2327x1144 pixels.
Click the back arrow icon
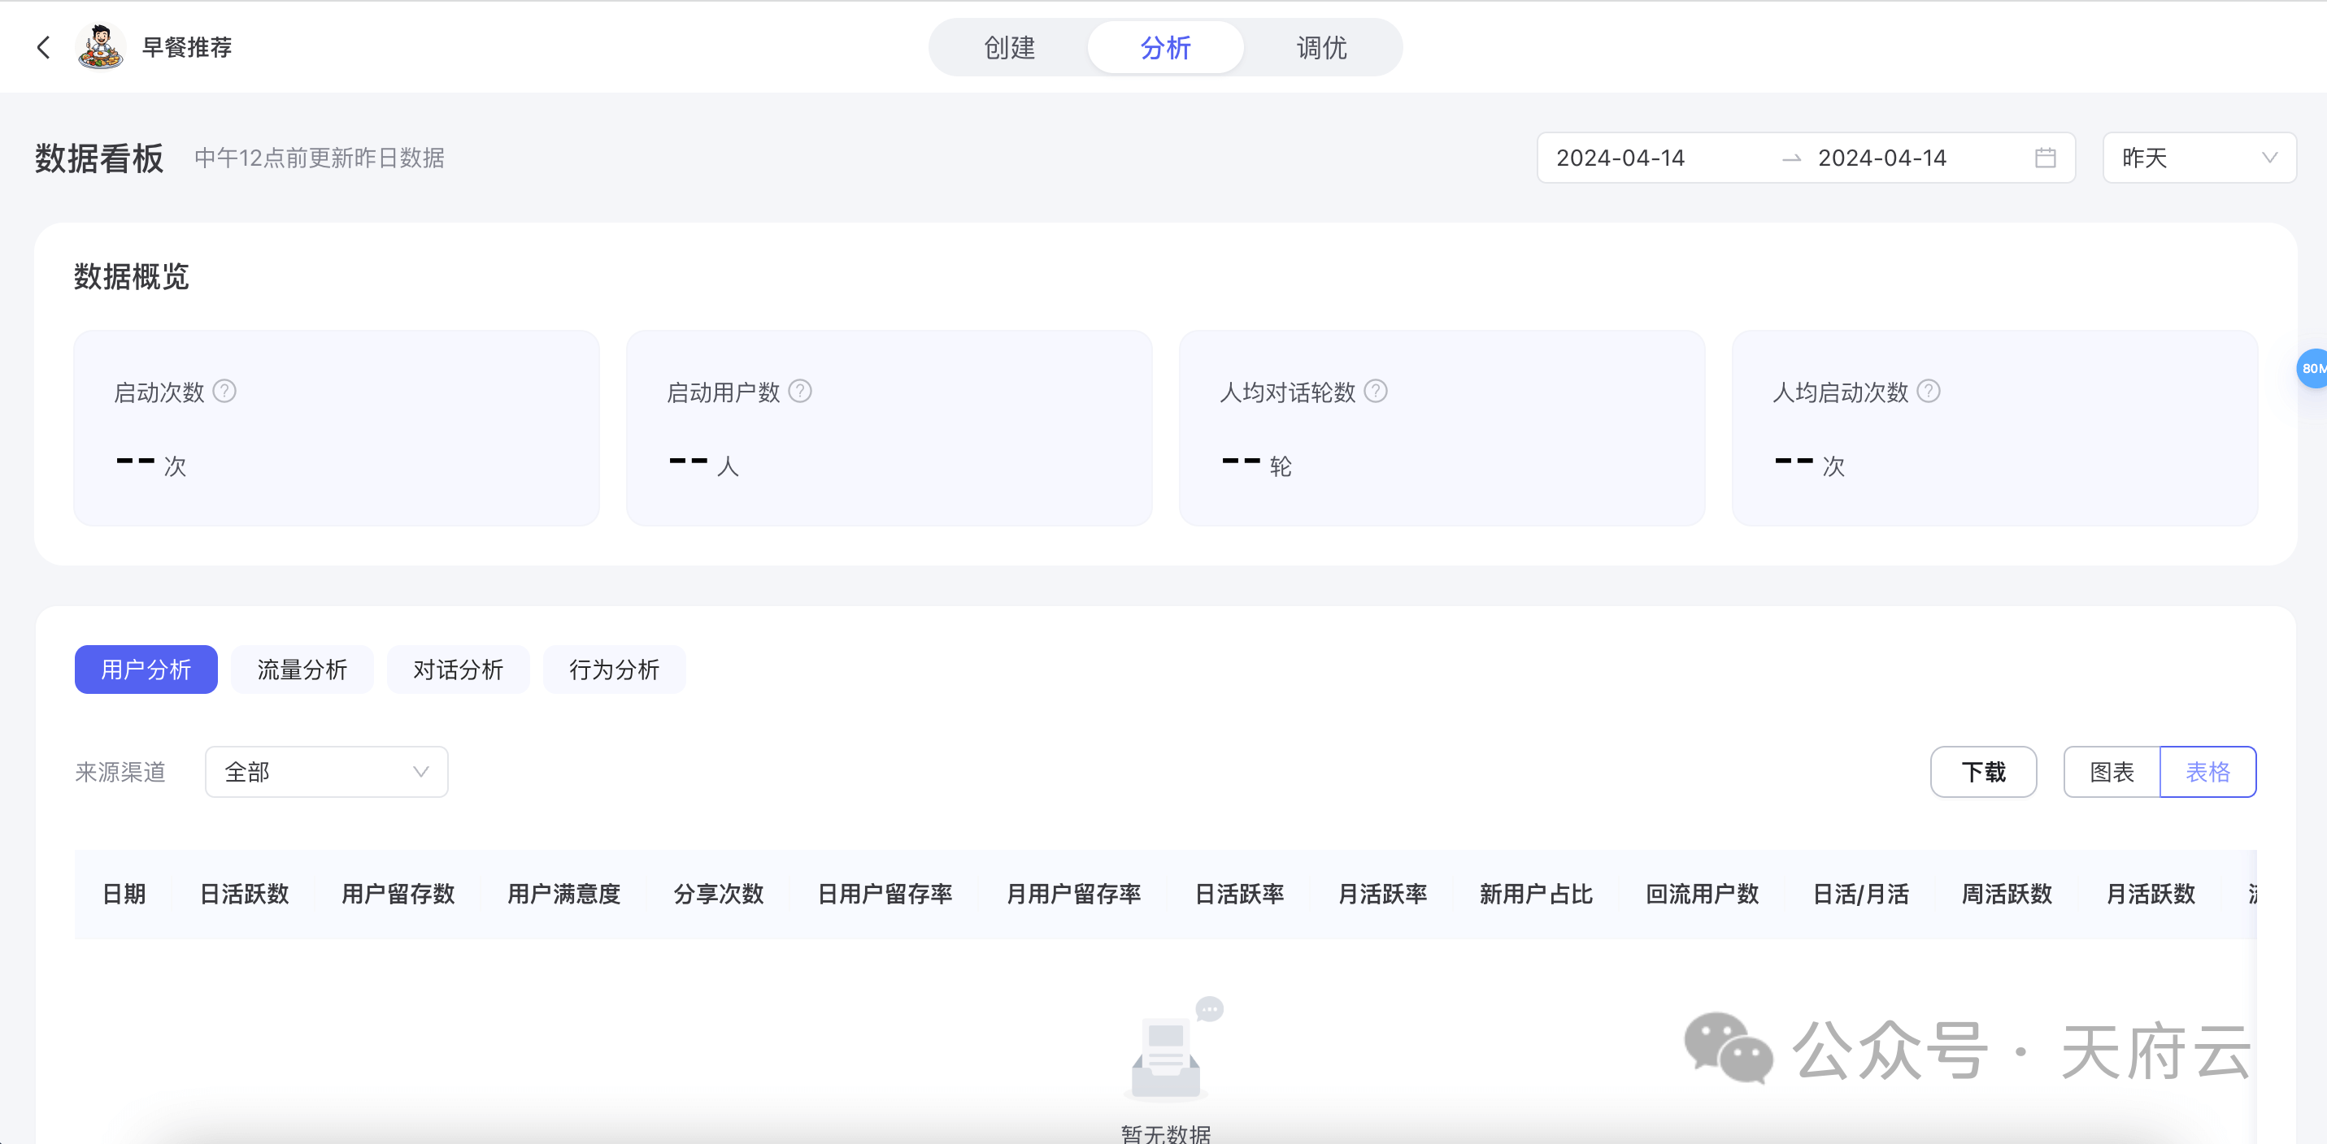(x=42, y=47)
